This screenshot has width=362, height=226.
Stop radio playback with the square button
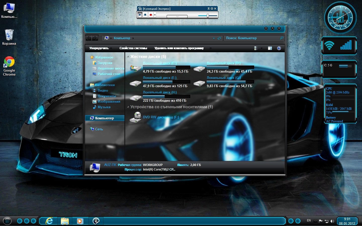[145, 15]
